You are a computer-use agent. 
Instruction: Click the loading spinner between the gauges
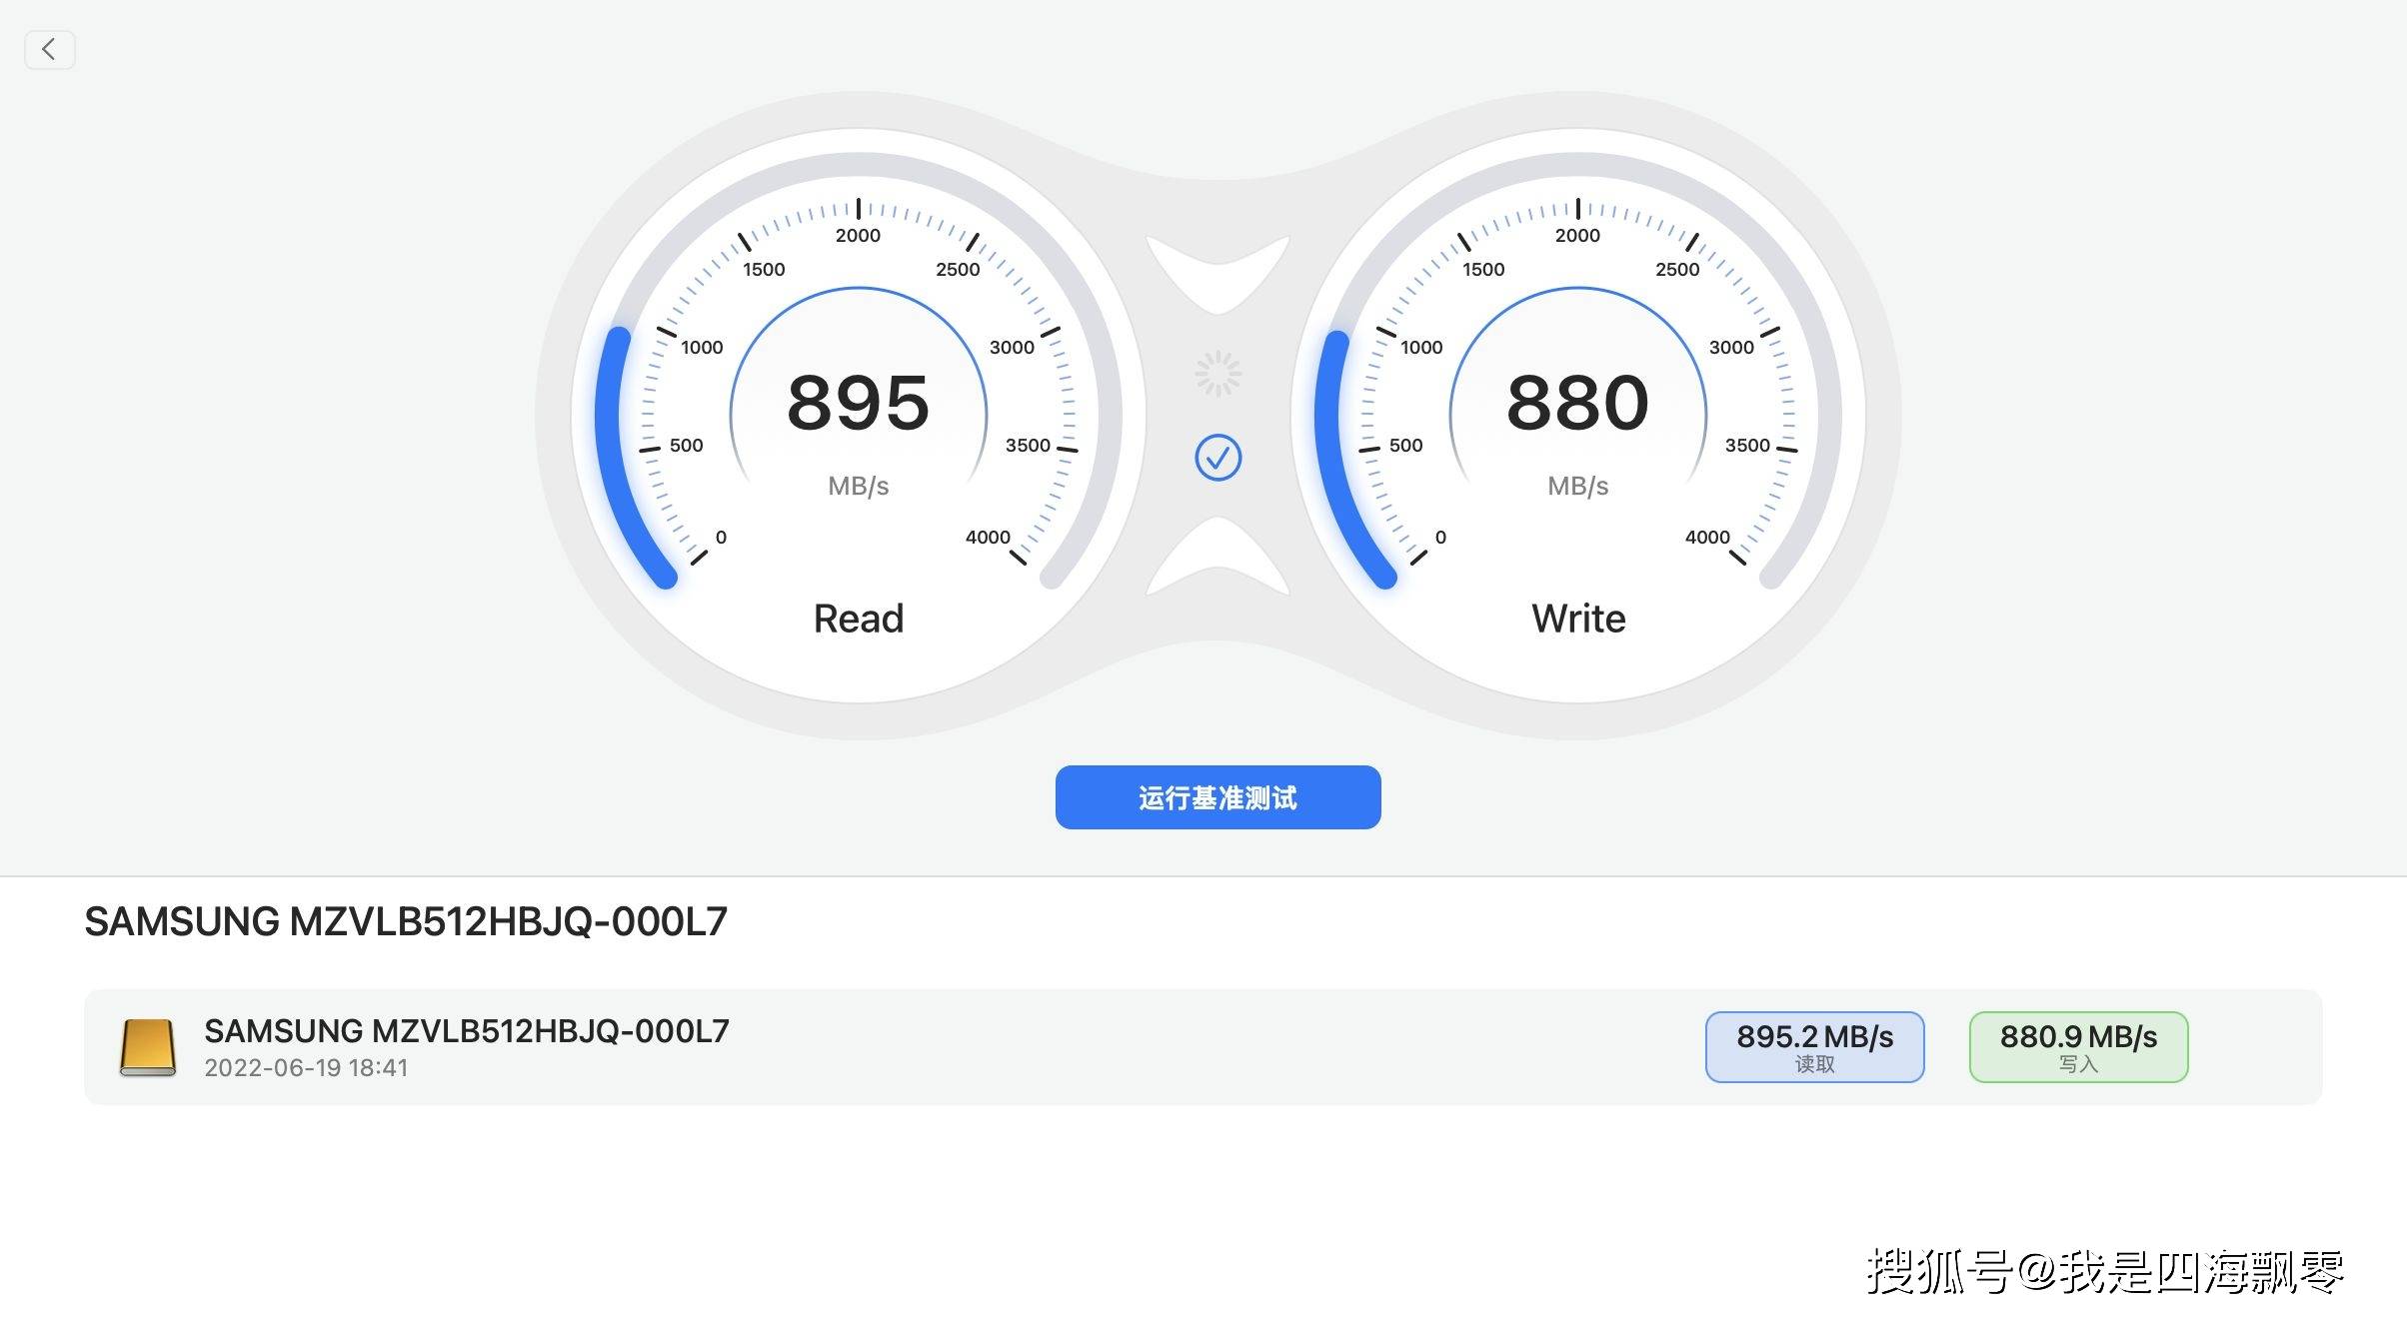click(x=1217, y=374)
